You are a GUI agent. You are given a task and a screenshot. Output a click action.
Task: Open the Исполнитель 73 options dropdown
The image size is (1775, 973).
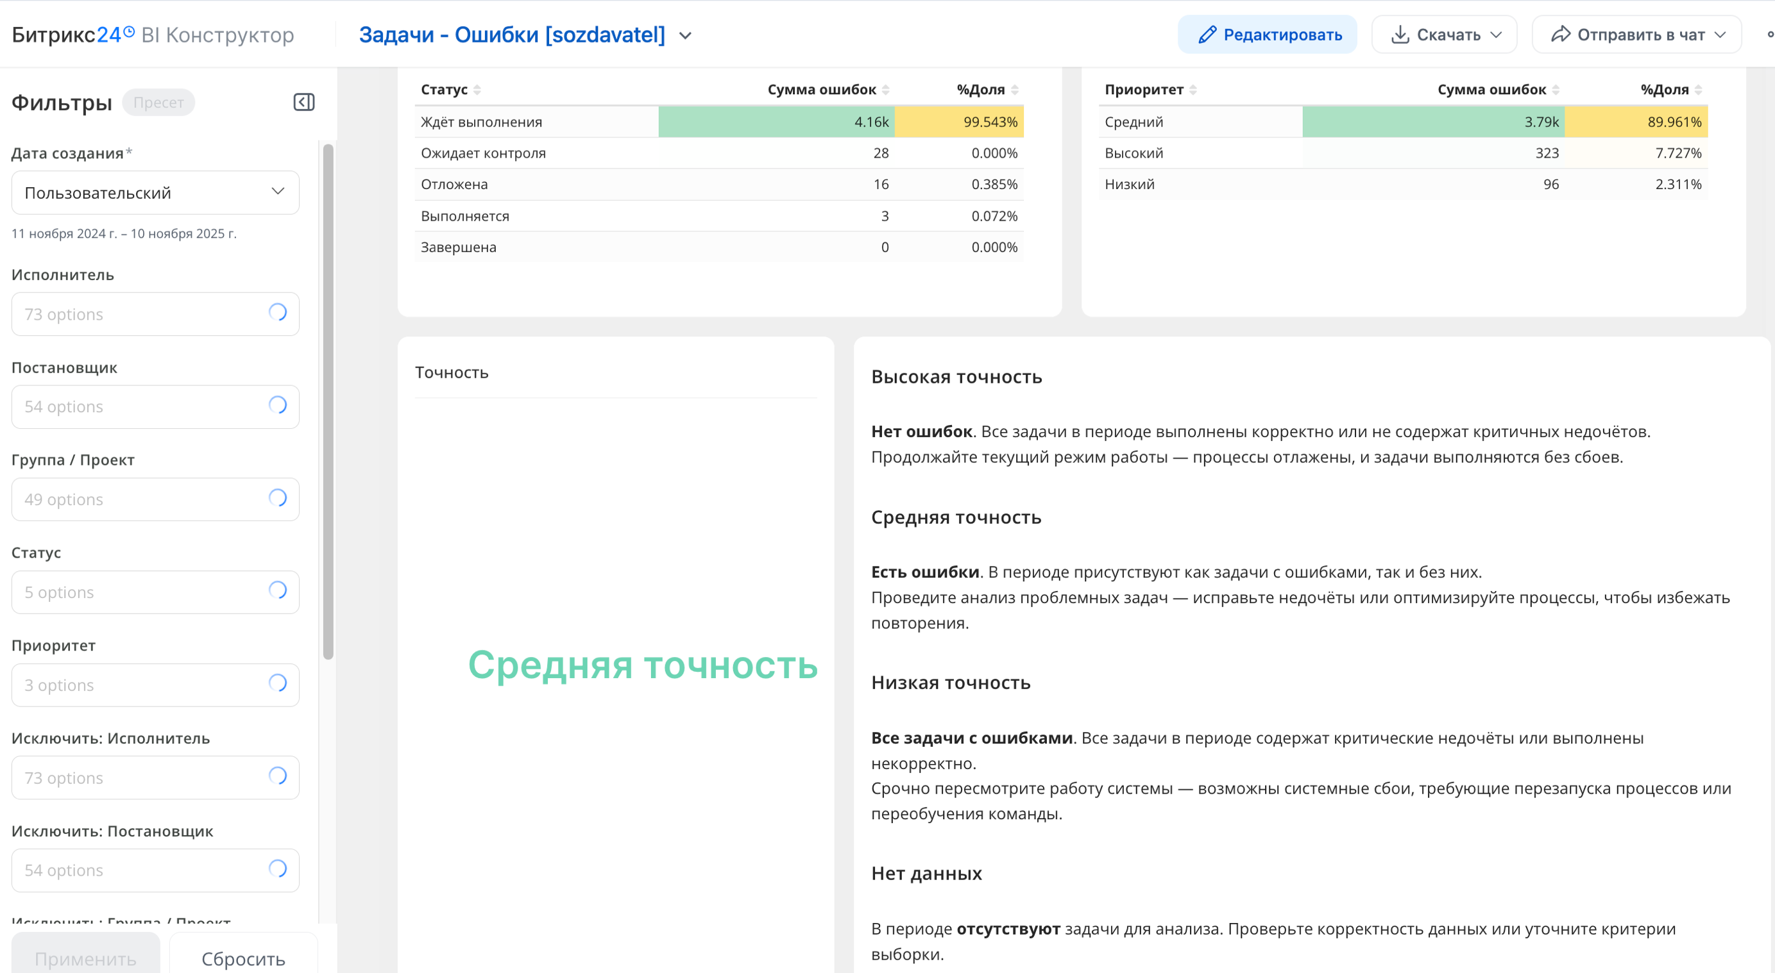[x=155, y=314]
